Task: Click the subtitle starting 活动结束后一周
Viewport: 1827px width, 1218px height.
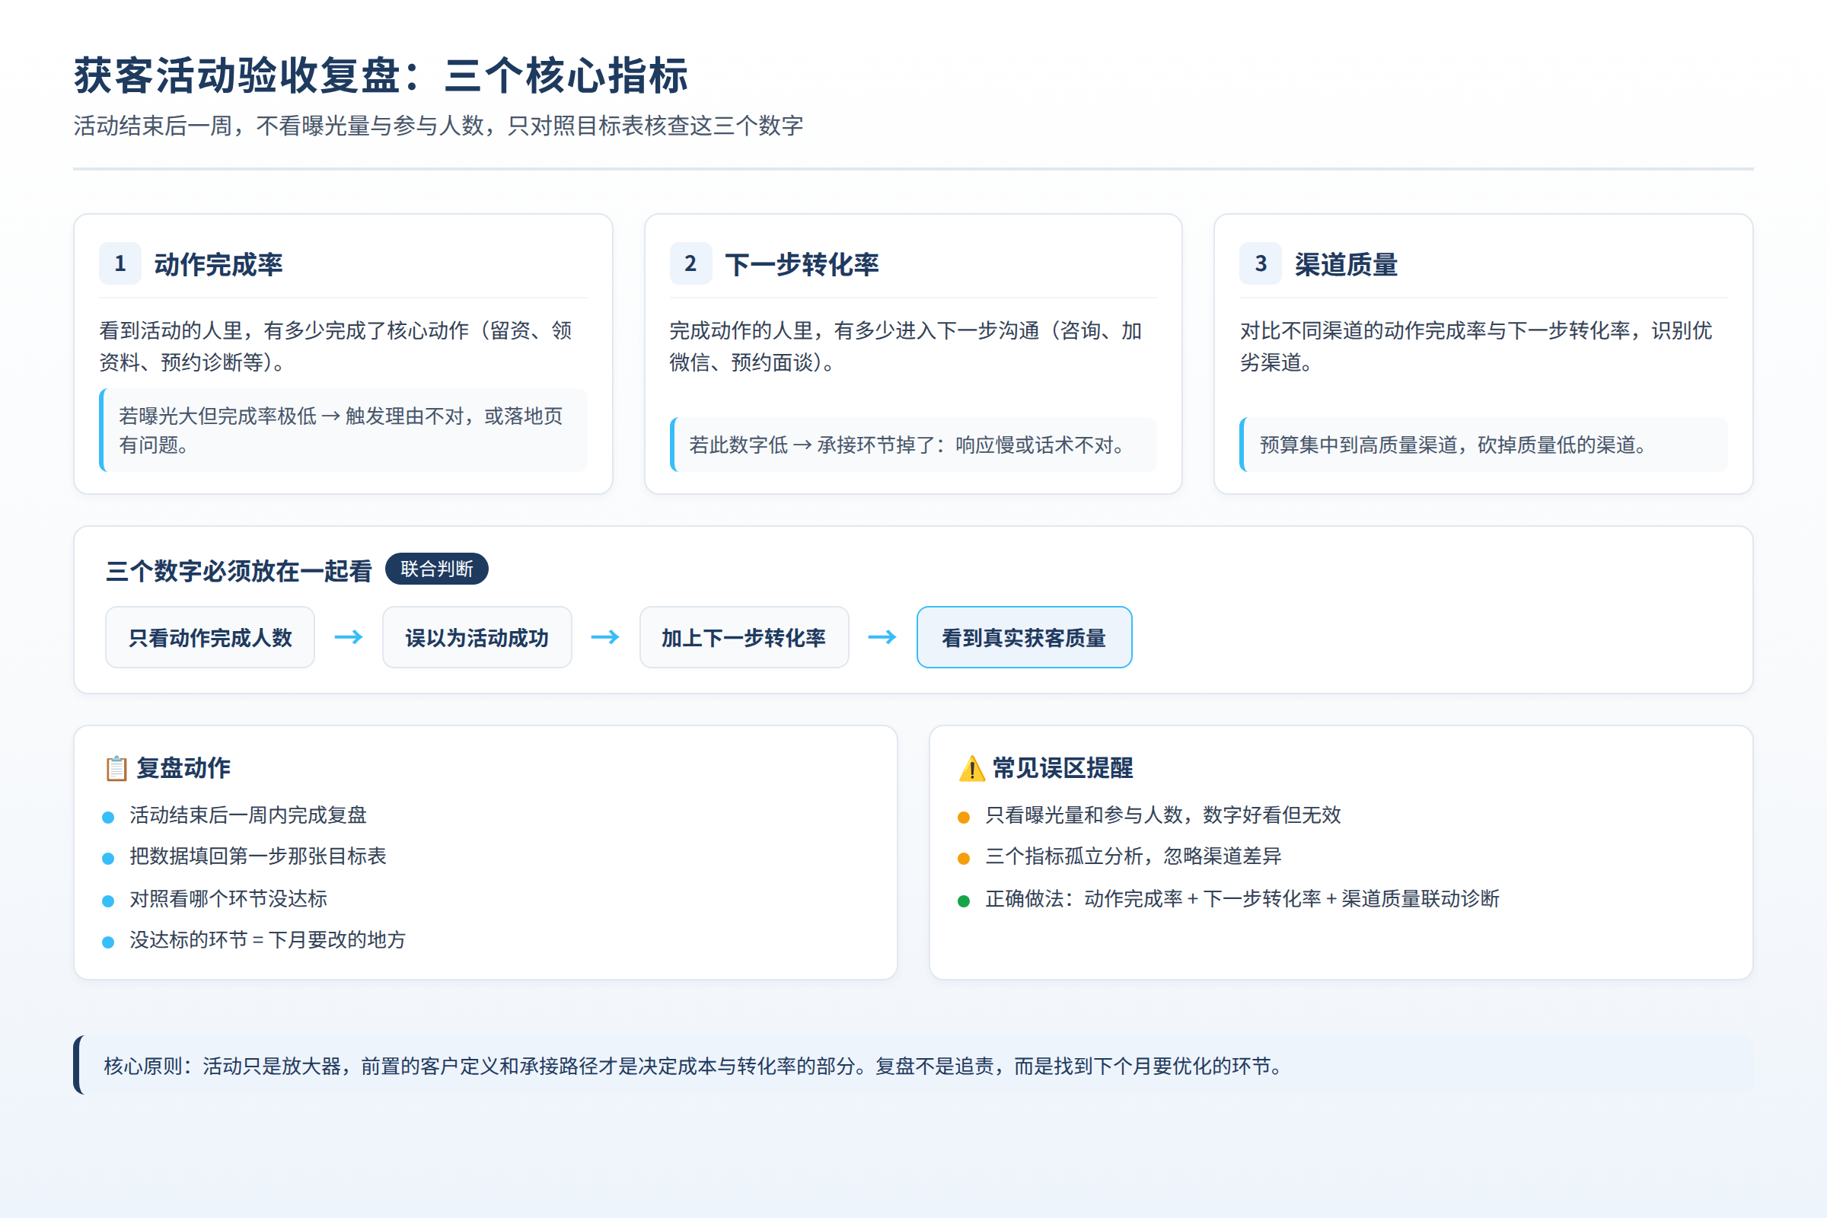Action: pos(438,126)
